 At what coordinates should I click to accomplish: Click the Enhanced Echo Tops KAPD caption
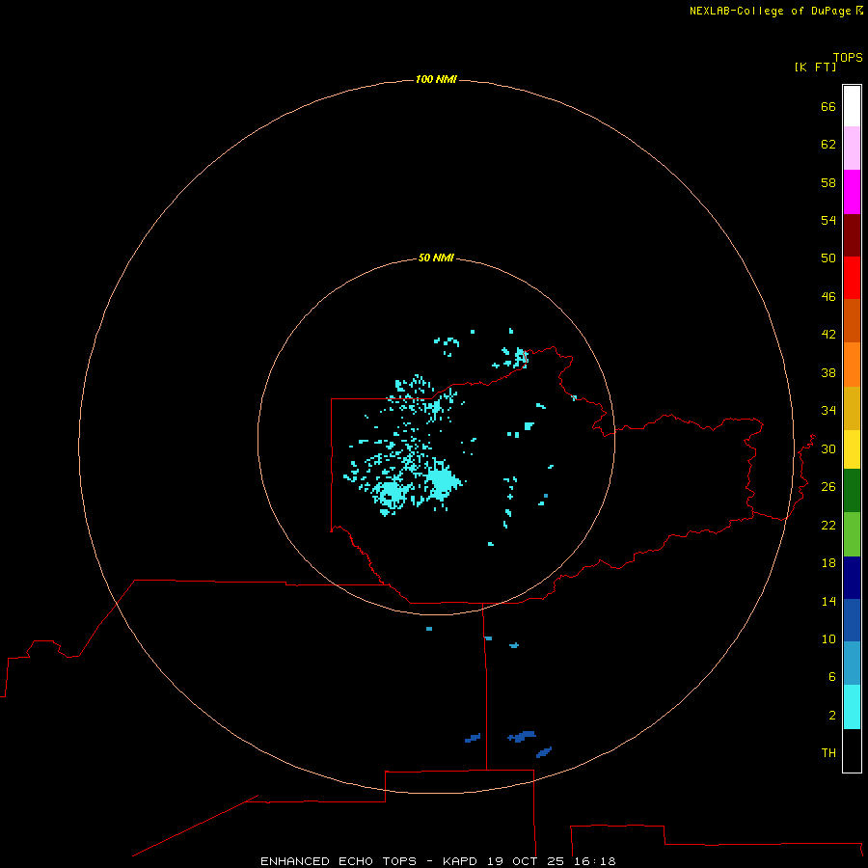438,861
